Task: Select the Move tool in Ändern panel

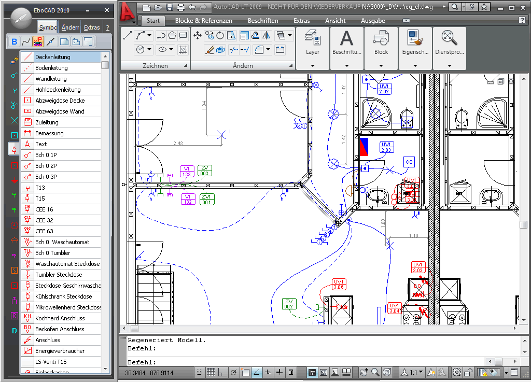Action: pos(198,35)
